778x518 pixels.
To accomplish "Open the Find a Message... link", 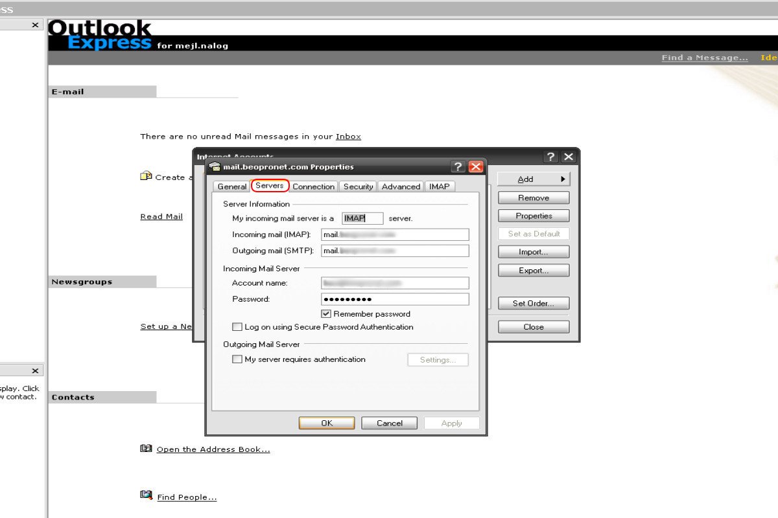I will pyautogui.click(x=705, y=58).
